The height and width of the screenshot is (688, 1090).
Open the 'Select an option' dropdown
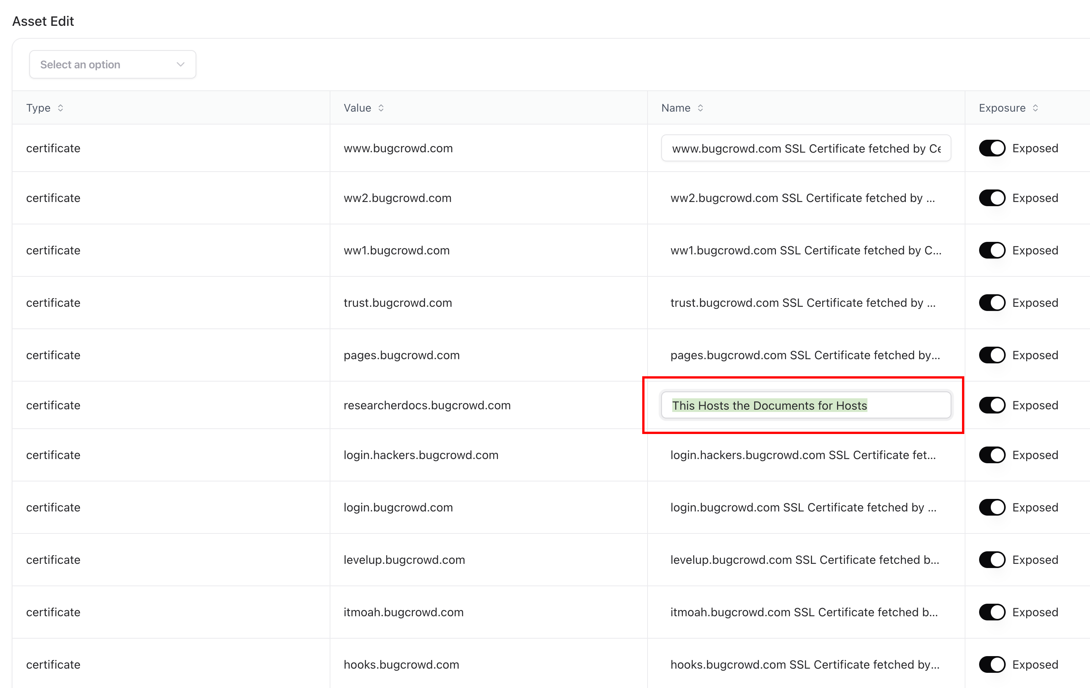pyautogui.click(x=112, y=64)
